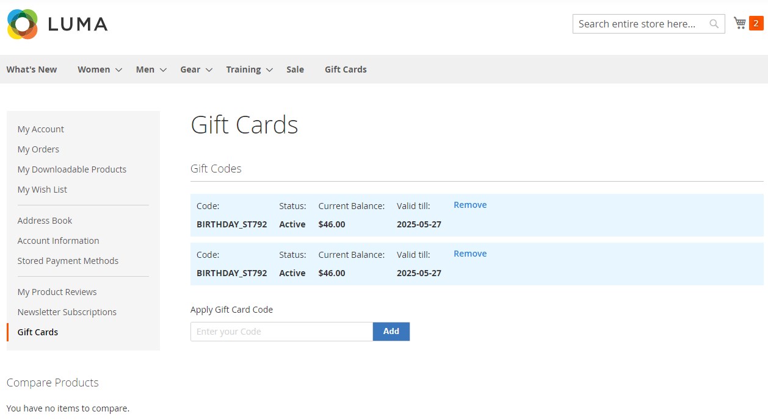Click the 'Gift Cards' page heading
Screen dimensions: 768x420
pos(244,125)
